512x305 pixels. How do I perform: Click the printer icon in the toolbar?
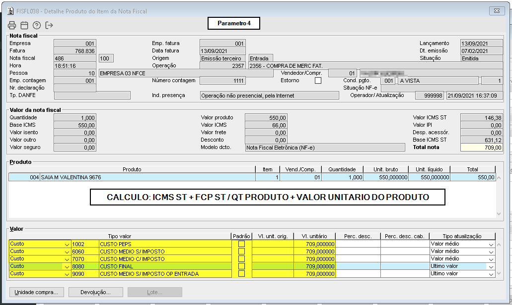(12, 25)
